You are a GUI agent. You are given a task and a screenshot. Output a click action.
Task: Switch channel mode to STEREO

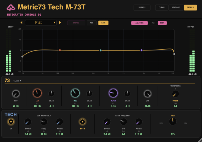(x=76, y=23)
